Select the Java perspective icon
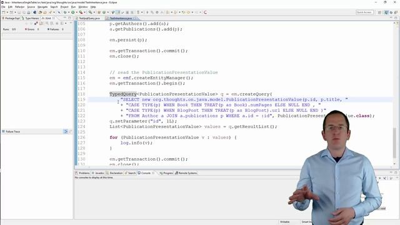 386,12
